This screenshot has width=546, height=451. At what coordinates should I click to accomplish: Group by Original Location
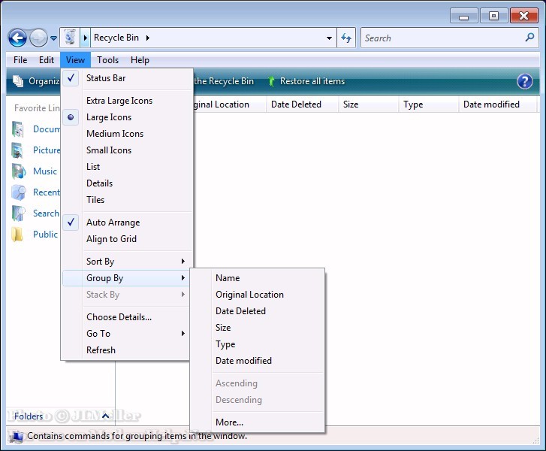(258, 295)
